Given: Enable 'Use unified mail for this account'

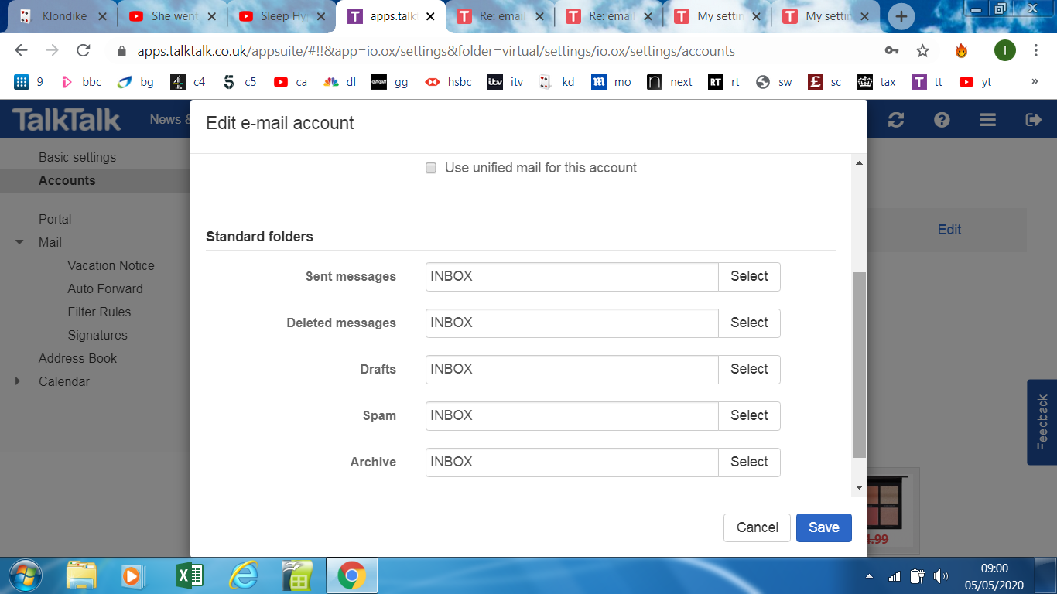Looking at the screenshot, I should [431, 168].
